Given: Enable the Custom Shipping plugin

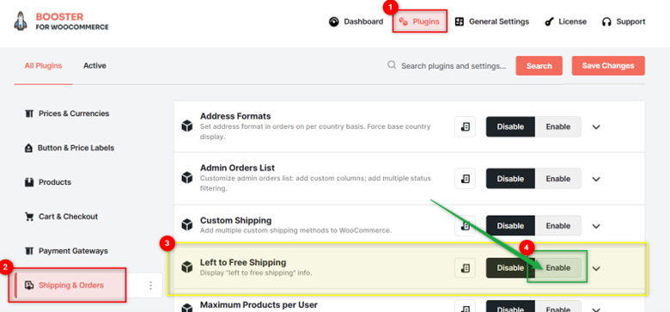Looking at the screenshot, I should 558,226.
